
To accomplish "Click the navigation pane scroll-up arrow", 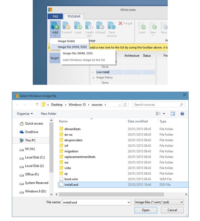I will [x=51, y=120].
